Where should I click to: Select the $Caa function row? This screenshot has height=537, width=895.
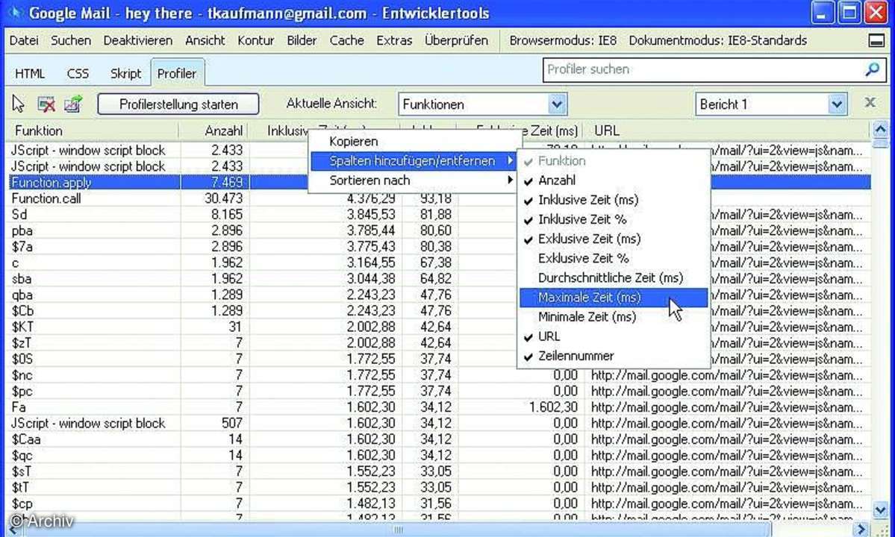440,439
